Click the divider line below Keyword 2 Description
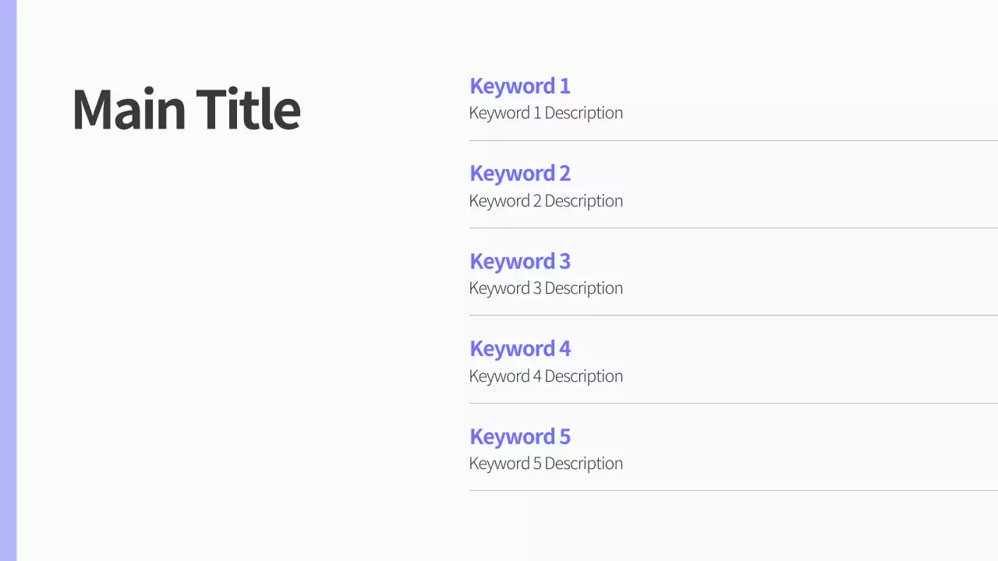Screen dimensions: 998x561 [x=733, y=228]
